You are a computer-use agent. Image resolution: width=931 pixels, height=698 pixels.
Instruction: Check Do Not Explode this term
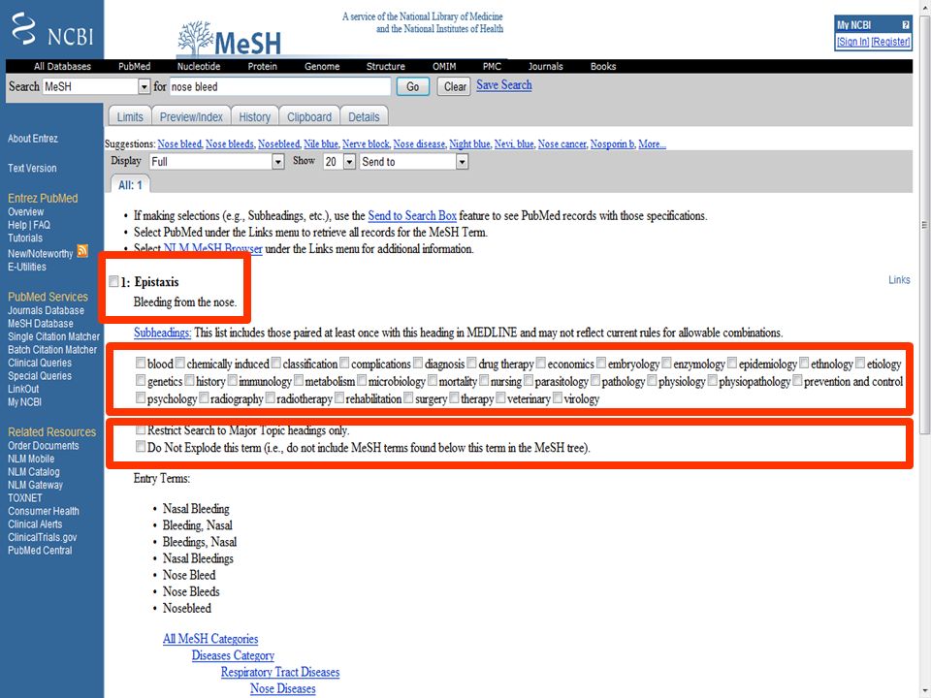(141, 446)
